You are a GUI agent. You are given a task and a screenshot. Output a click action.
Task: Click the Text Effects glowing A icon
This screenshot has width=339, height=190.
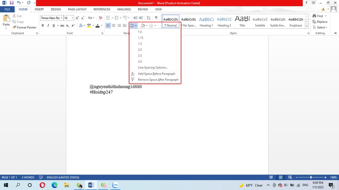point(81,25)
